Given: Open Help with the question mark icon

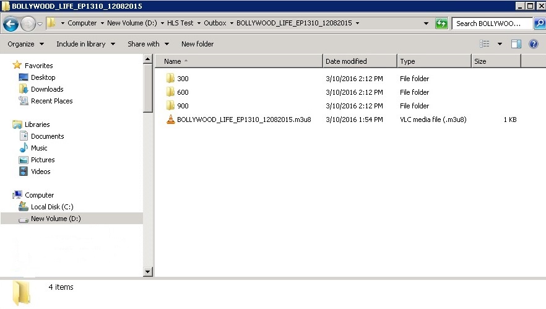Looking at the screenshot, I should coord(533,44).
